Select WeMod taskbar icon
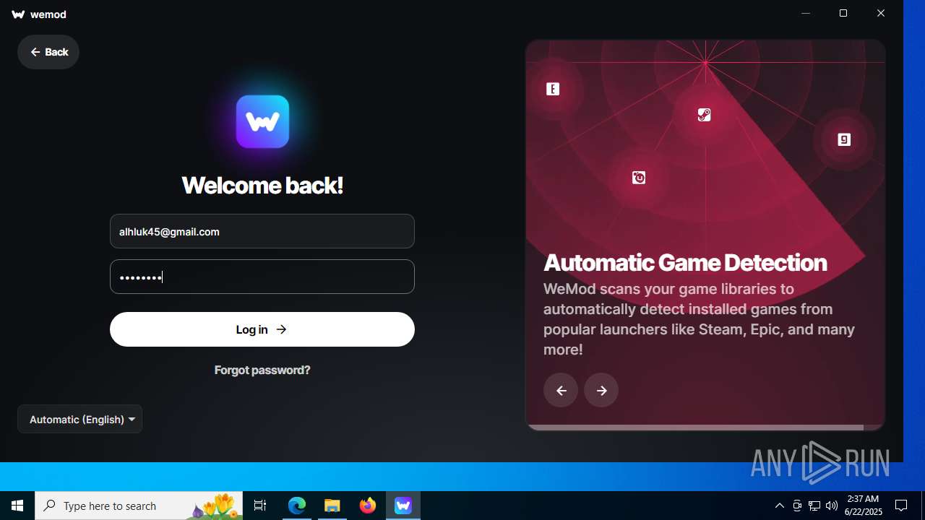Image resolution: width=925 pixels, height=520 pixels. click(x=403, y=506)
